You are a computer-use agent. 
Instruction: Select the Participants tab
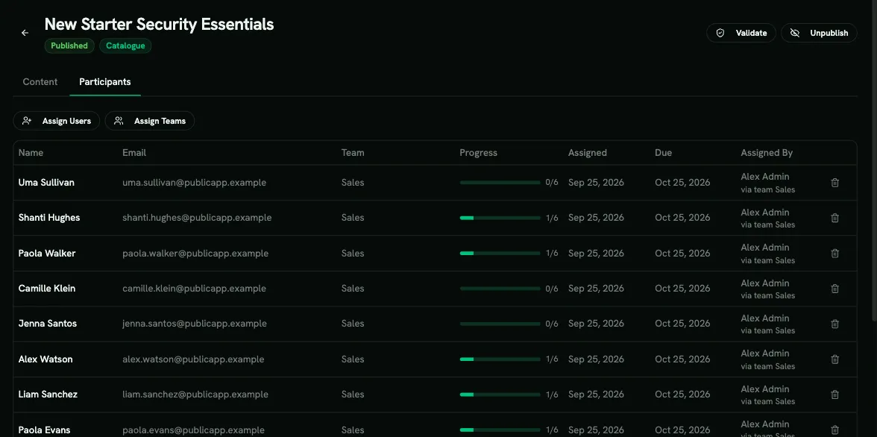(x=105, y=82)
